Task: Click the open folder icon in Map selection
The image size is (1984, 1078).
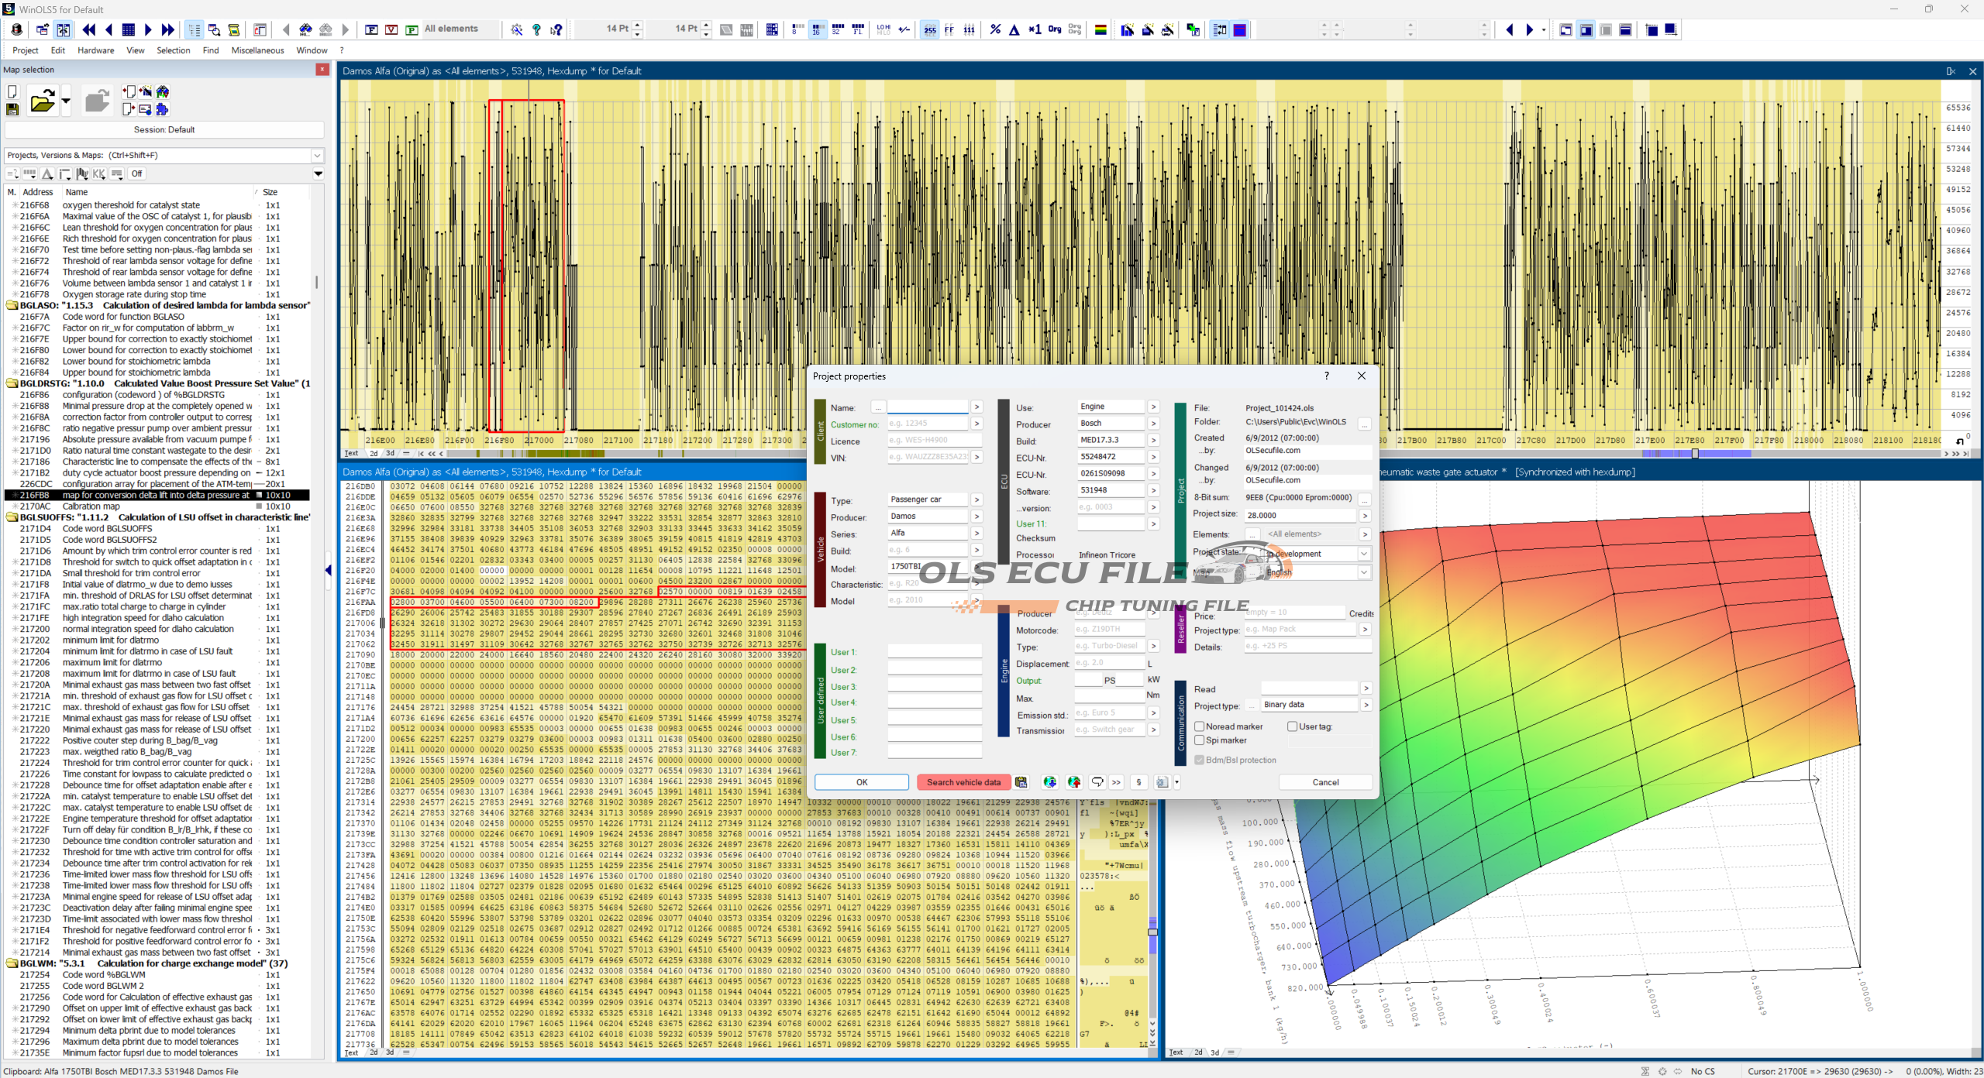Action: point(42,101)
